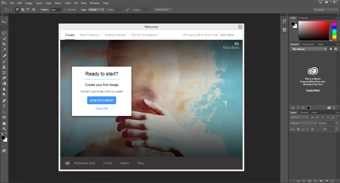Click the NEW DOCUMENT button
Viewport: 340px width, 183px height.
pyautogui.click(x=101, y=100)
